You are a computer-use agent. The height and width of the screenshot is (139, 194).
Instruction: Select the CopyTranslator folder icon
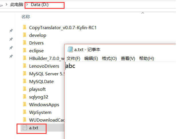(25, 27)
